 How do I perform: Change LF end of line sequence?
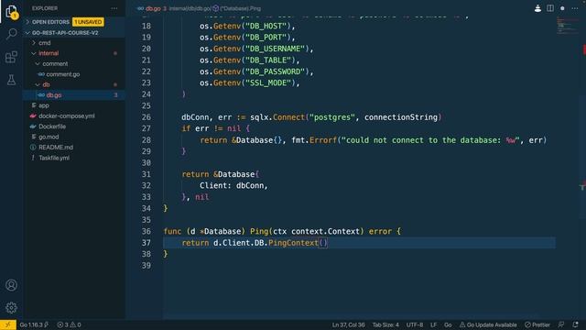point(433,324)
